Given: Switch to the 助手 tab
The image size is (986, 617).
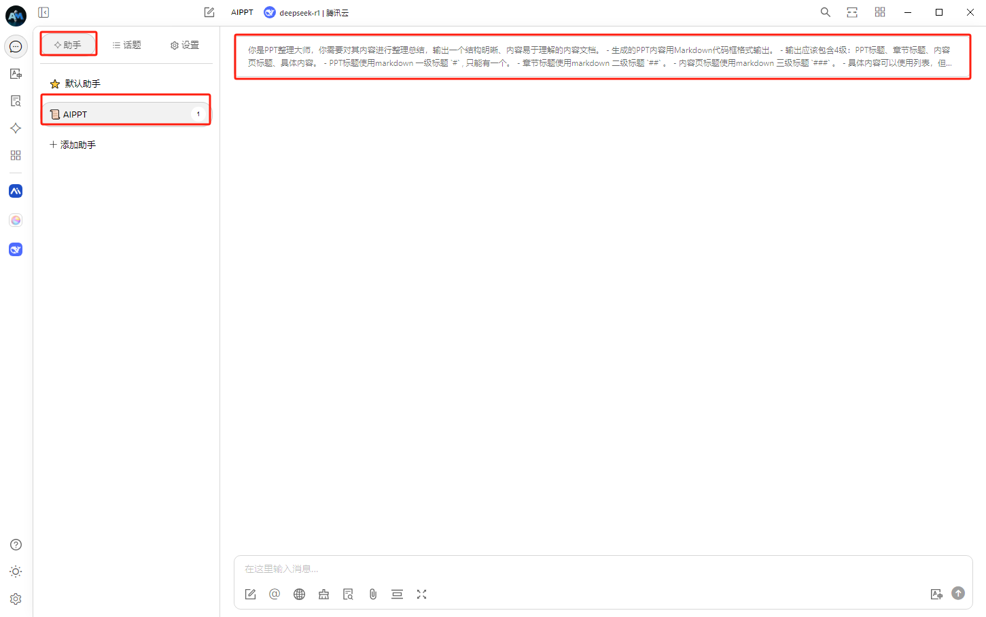Looking at the screenshot, I should point(68,45).
